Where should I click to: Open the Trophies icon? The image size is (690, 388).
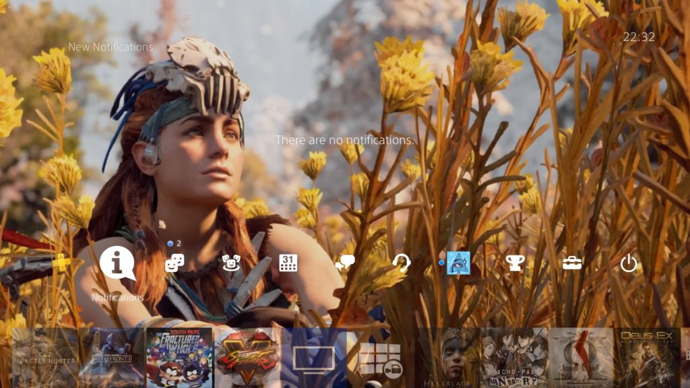click(515, 263)
